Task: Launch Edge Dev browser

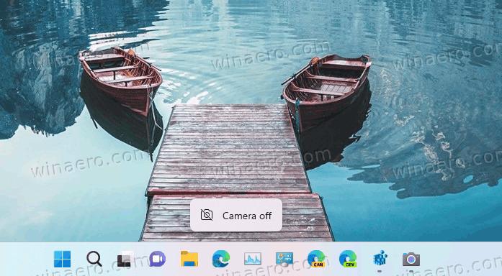Action: 348,259
